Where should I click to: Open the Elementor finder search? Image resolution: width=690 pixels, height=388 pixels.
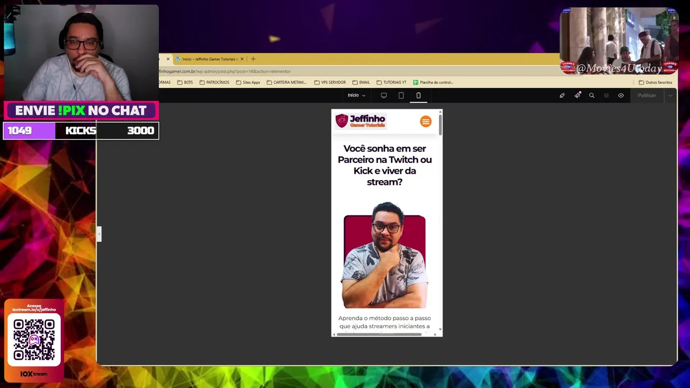(592, 95)
